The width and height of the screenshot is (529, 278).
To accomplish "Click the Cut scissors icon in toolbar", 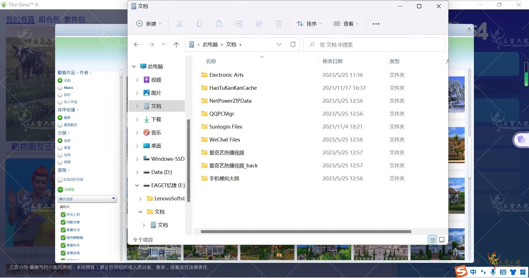I will 179,24.
